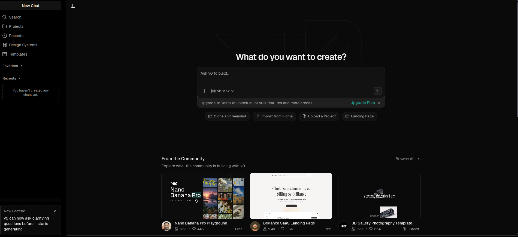Click the plus attachment icon in prompt box
This screenshot has width=518, height=237.
pyautogui.click(x=204, y=91)
